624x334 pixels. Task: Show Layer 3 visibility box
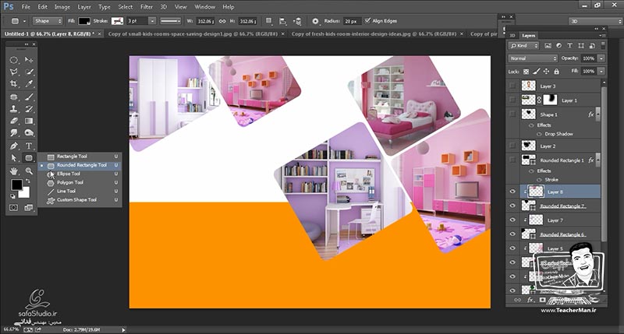click(x=512, y=86)
